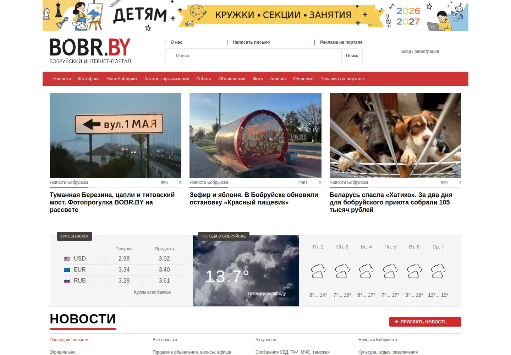
Task: Click the USD flag icon
Action: coord(67,259)
